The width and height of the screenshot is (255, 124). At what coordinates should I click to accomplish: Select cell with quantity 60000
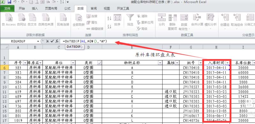[x=243, y=72]
